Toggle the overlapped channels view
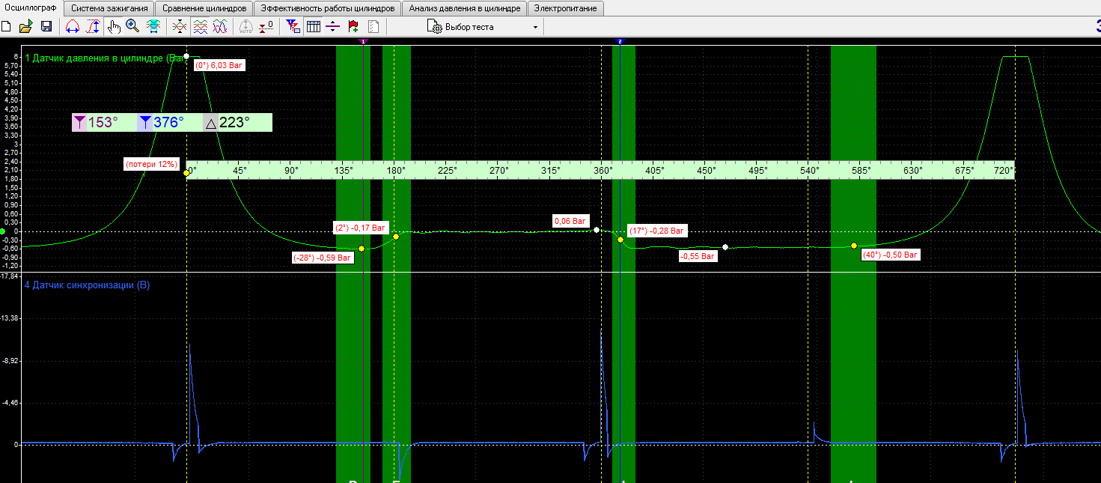 tap(219, 26)
